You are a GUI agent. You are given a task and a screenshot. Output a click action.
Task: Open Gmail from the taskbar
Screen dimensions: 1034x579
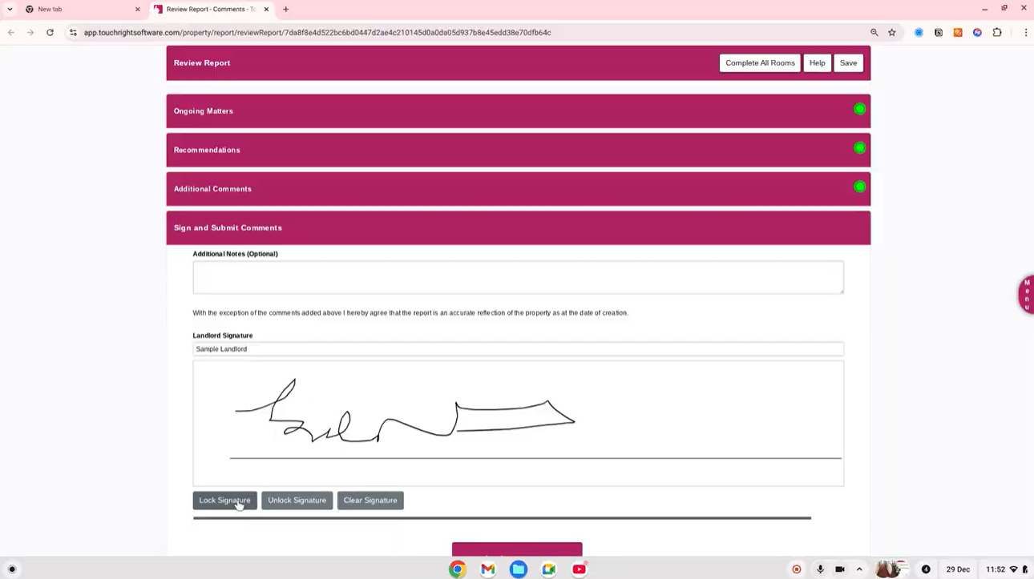[x=488, y=569]
